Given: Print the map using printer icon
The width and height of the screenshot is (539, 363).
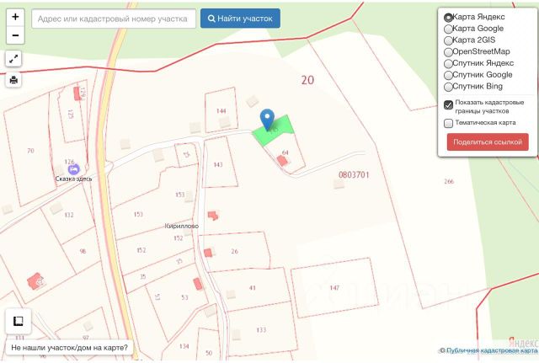Looking at the screenshot, I should coord(13,80).
